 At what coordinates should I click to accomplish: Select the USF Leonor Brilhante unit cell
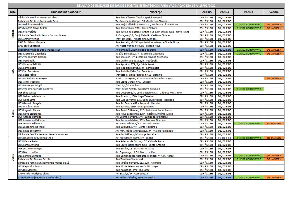(x=66, y=123)
